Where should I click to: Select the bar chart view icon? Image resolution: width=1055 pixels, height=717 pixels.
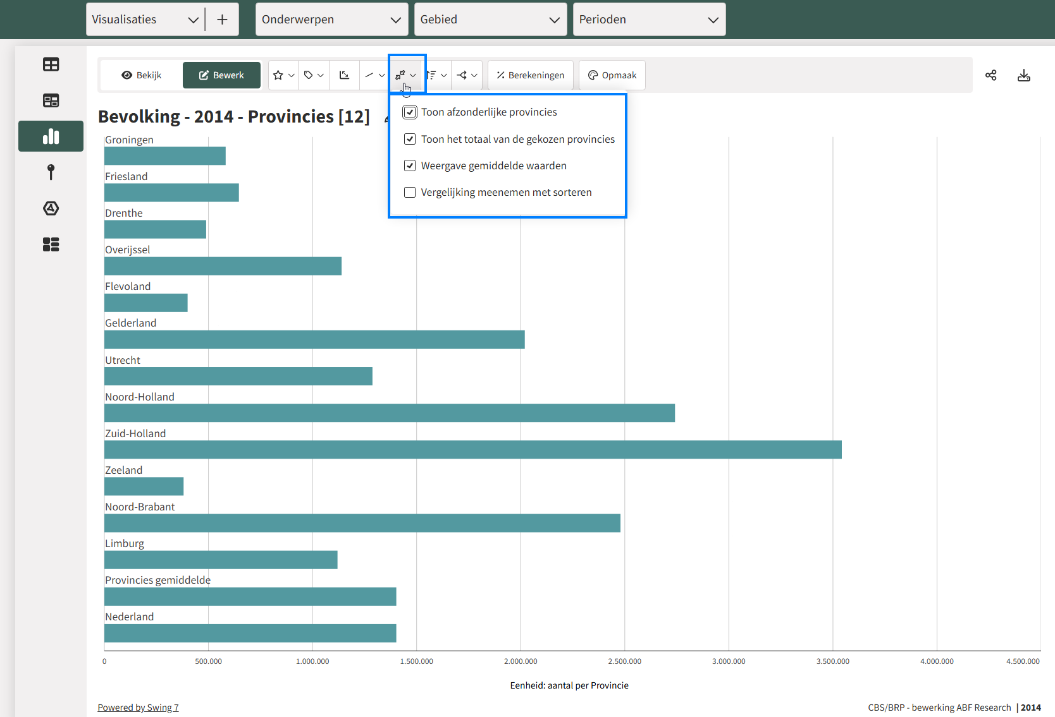pyautogui.click(x=51, y=136)
